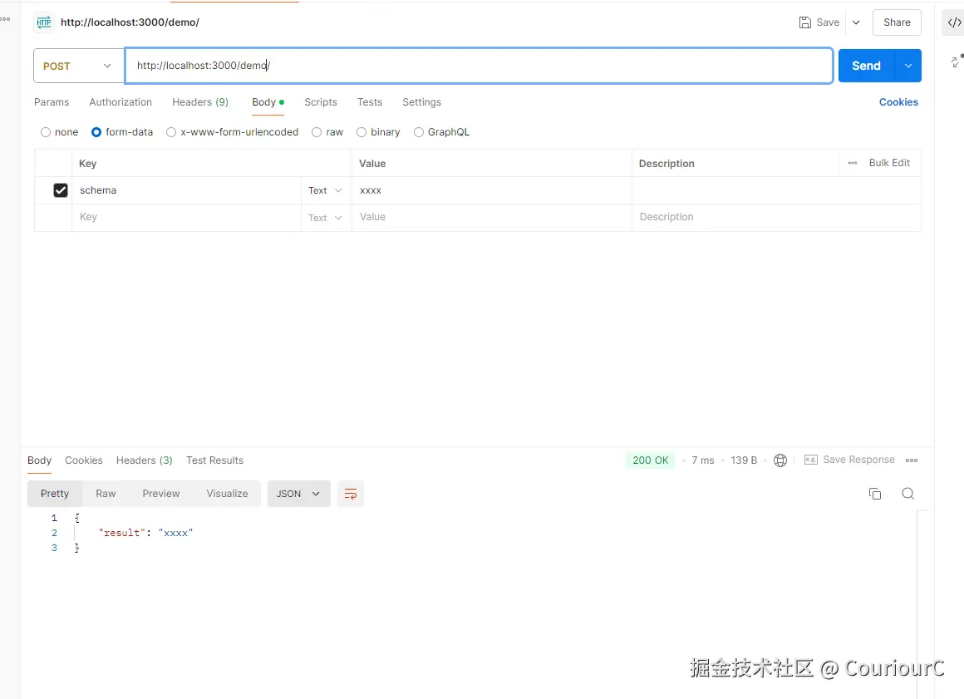
Task: Uncheck the schema row checkbox
Action: 60,190
